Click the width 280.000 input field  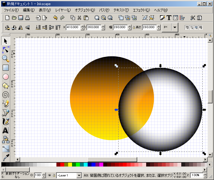[120, 27]
